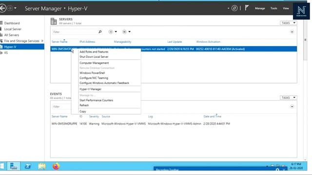Refresh Server Manager with the refresh icon
The height and width of the screenshot is (175, 312).
click(x=234, y=8)
